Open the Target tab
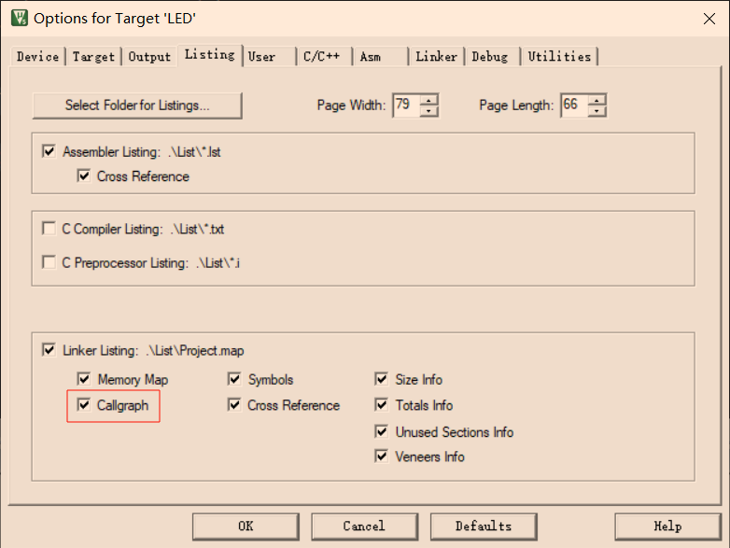This screenshot has width=730, height=548. [x=93, y=57]
